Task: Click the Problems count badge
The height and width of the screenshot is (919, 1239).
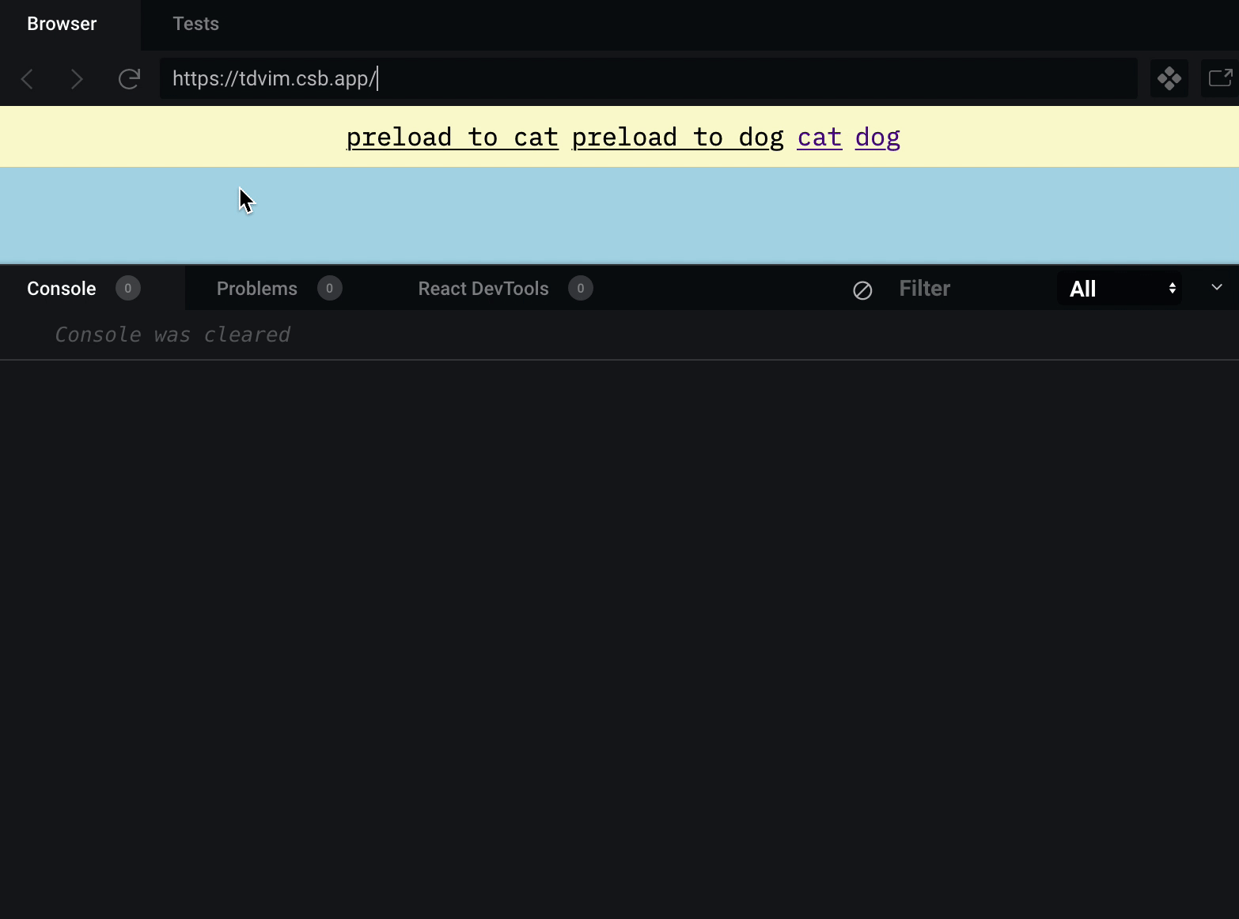Action: (x=330, y=288)
